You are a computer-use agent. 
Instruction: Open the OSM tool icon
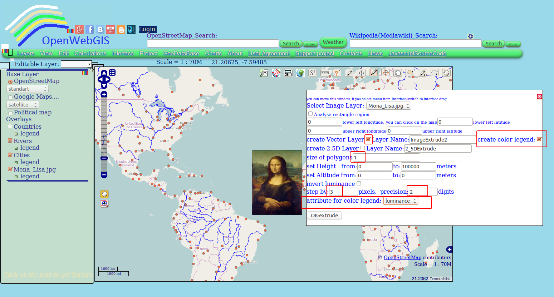click(288, 73)
